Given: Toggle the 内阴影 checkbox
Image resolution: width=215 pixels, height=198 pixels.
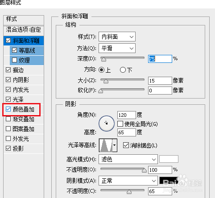Looking at the screenshot, I should click(8, 80).
